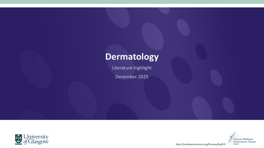Screen dimensions: 264x148
Task: Click the University of Glasgow crest icon
Action: coord(18,140)
